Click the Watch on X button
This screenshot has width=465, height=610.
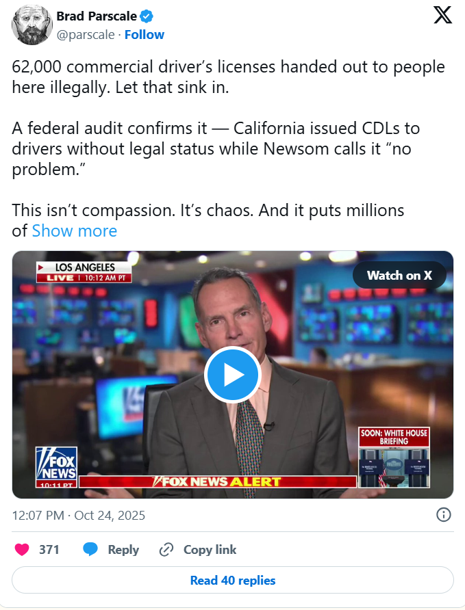coord(399,275)
